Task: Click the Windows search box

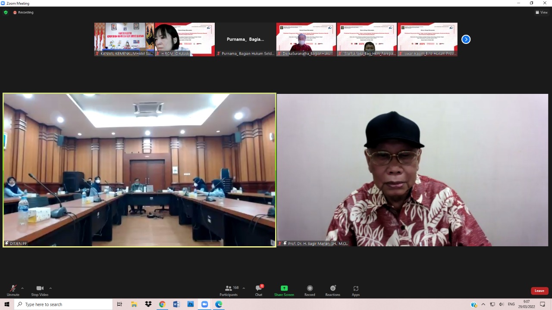Action: coord(64,304)
